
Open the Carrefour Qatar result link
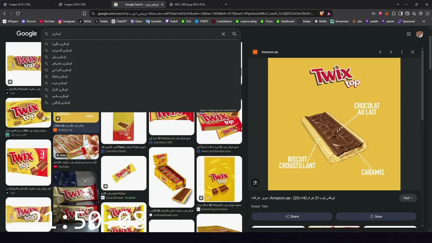(x=116, y=151)
